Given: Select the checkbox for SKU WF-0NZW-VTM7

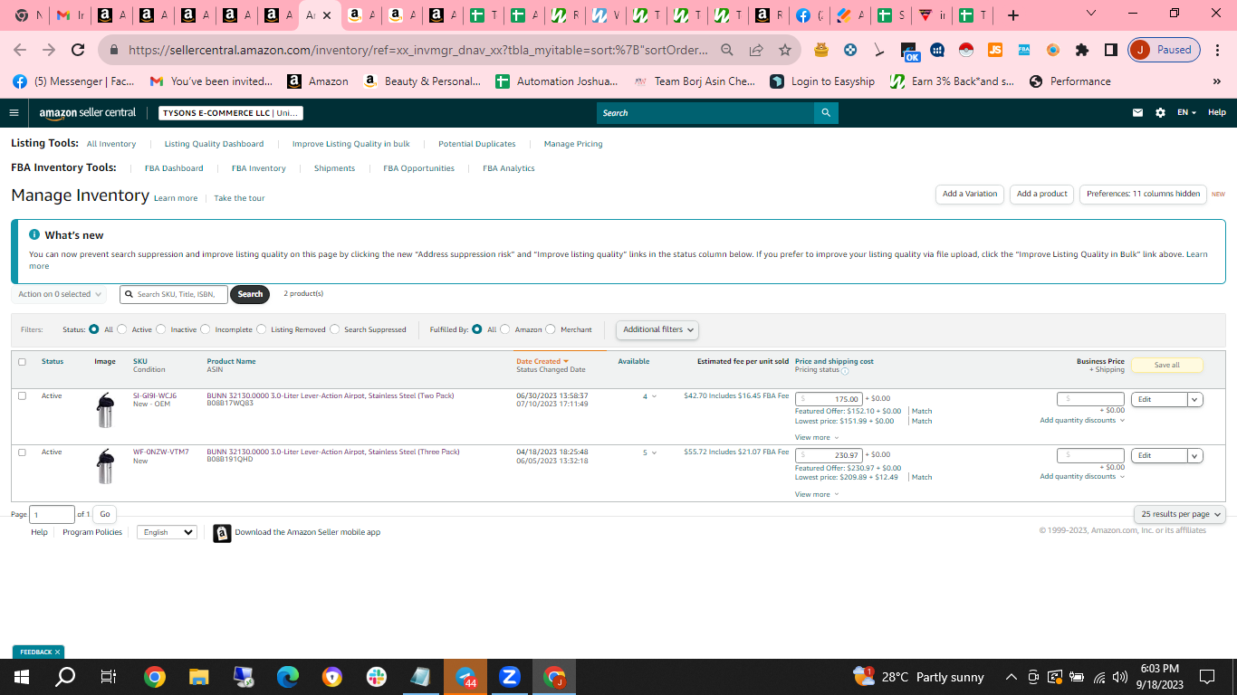Looking at the screenshot, I should (x=22, y=452).
